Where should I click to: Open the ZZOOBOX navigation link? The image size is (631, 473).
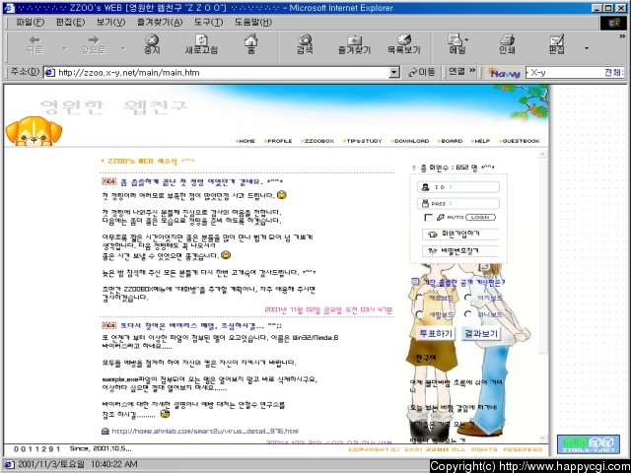point(317,141)
